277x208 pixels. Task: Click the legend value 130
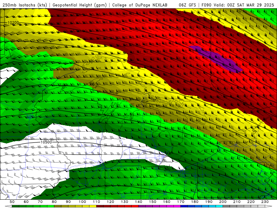click(125, 202)
